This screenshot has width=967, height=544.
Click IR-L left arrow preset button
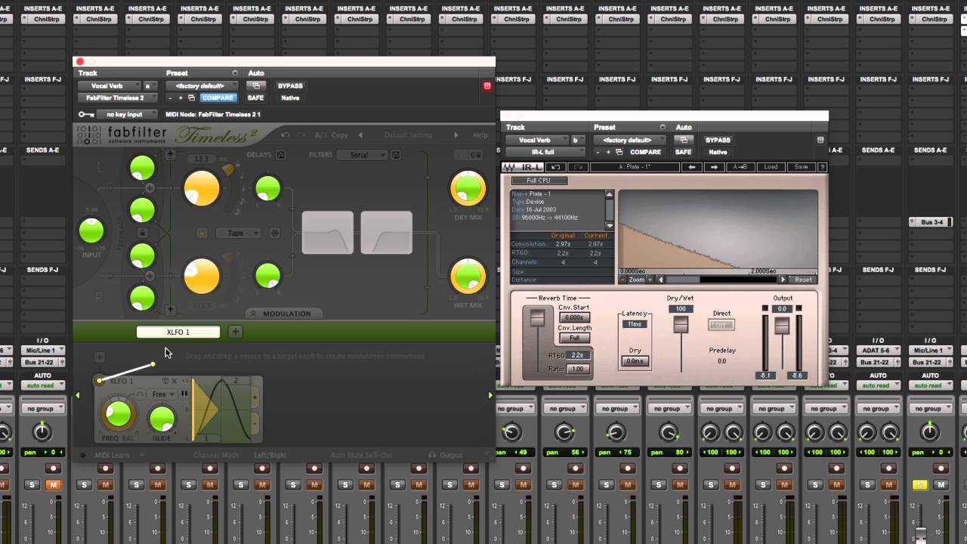(691, 167)
